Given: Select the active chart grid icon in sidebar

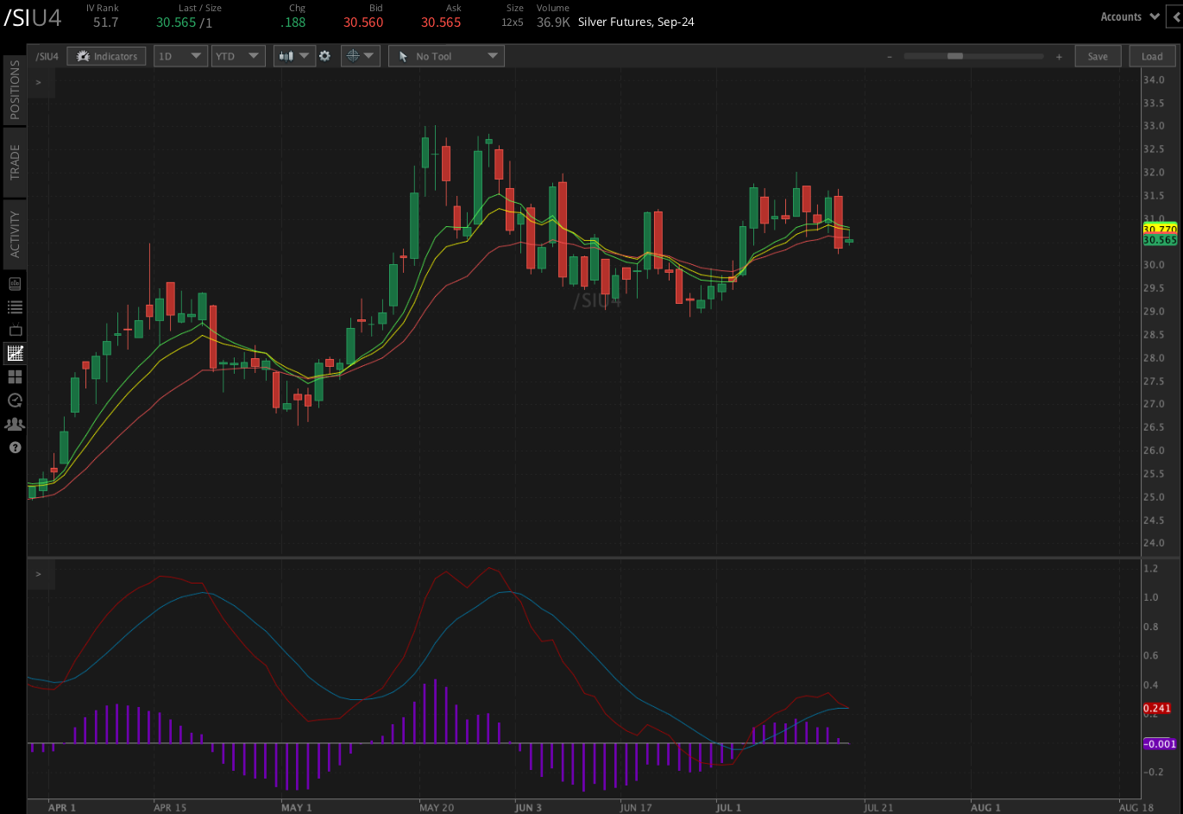Looking at the screenshot, I should click(15, 353).
